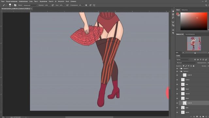Toggle the Brush Settings panel from options bar
Image resolution: width=209 pixels, height=118 pixels.
coord(15,5)
